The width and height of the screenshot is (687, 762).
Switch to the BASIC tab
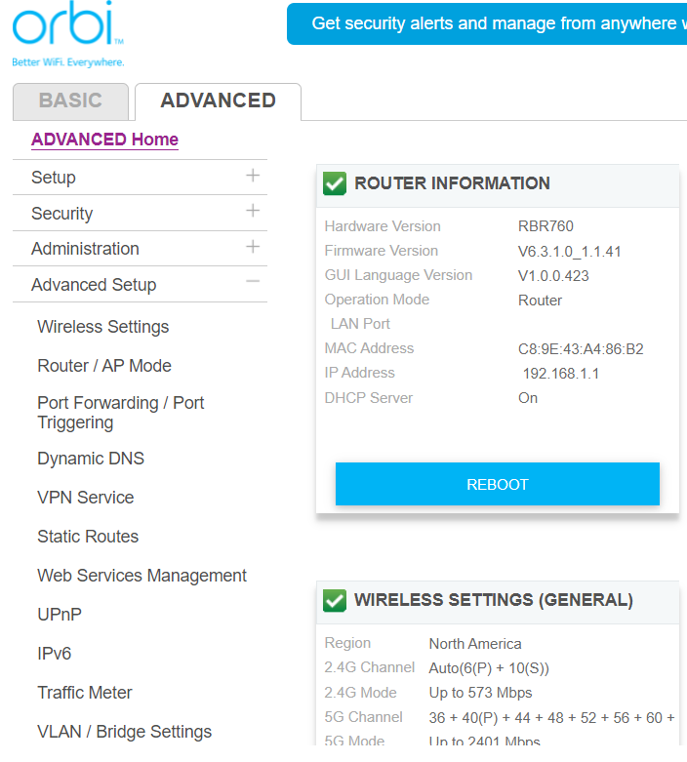pyautogui.click(x=70, y=100)
